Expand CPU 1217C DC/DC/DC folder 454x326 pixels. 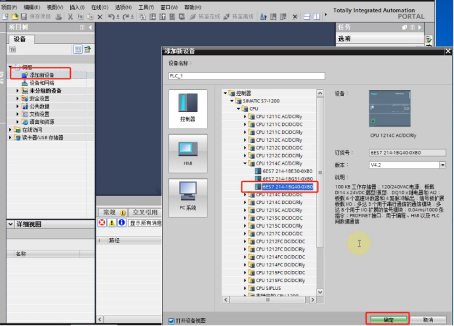pos(245,234)
